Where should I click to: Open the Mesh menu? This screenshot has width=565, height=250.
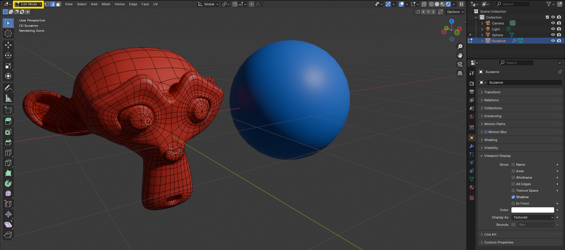click(106, 4)
